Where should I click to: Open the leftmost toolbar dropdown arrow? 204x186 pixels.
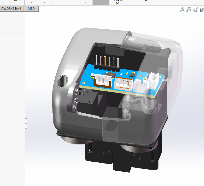pyautogui.click(x=4, y=2)
